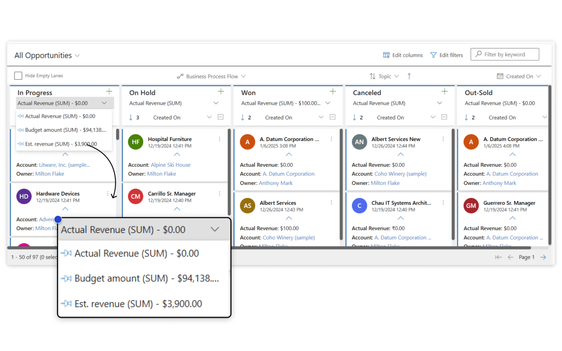Click the Edit filters button

tap(447, 55)
